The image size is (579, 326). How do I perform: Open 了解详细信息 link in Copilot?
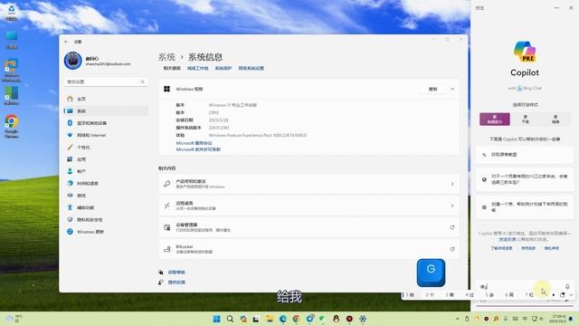point(501,248)
